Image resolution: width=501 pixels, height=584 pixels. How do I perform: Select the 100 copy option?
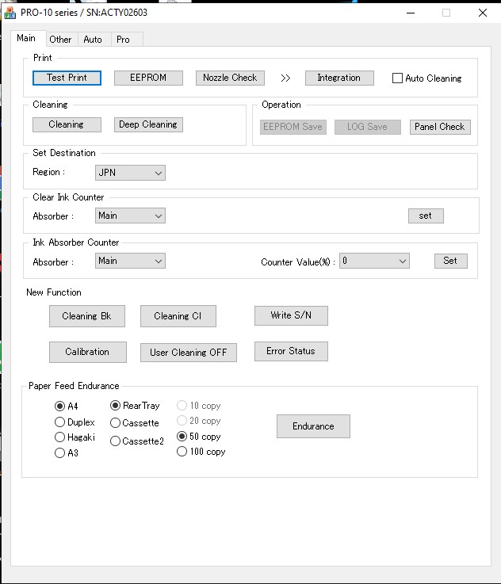point(182,452)
